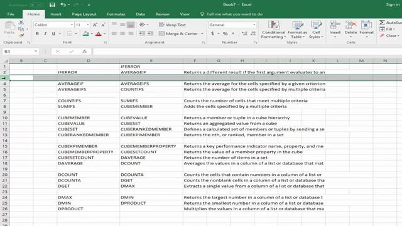Viewport: 402px width, 226px height.
Task: Apply accounting dollar format
Action: pyautogui.click(x=212, y=33)
